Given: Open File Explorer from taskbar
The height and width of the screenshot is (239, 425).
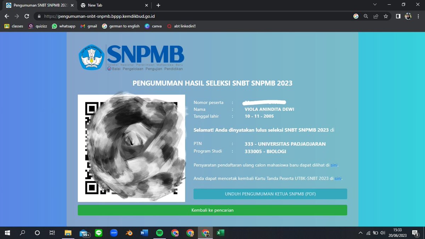Looking at the screenshot, I should (x=68, y=233).
